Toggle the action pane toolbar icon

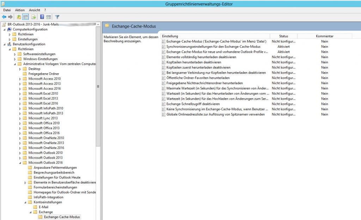click(49, 17)
